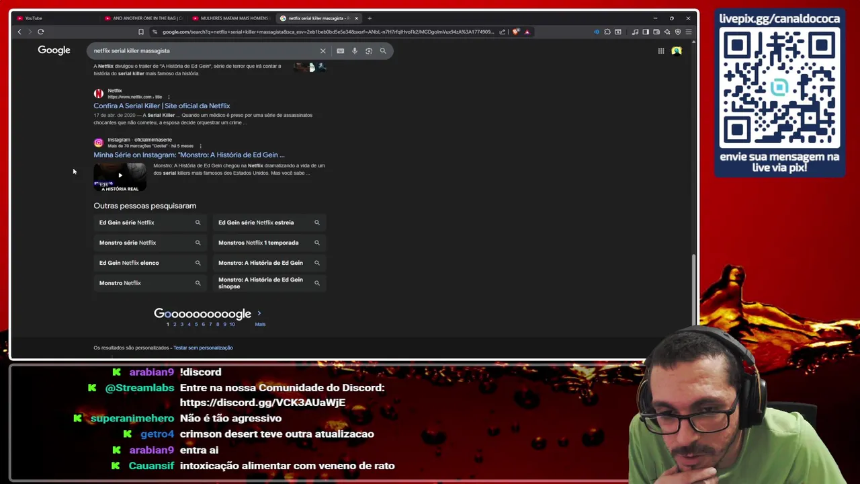Click the next-page chevron after Gooooogle
860x484 pixels.
[x=259, y=313]
